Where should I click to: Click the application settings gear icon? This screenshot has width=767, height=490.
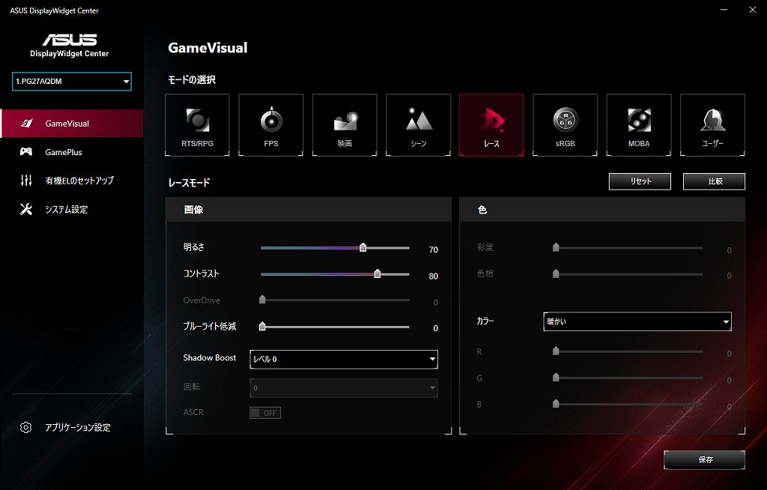coord(26,427)
